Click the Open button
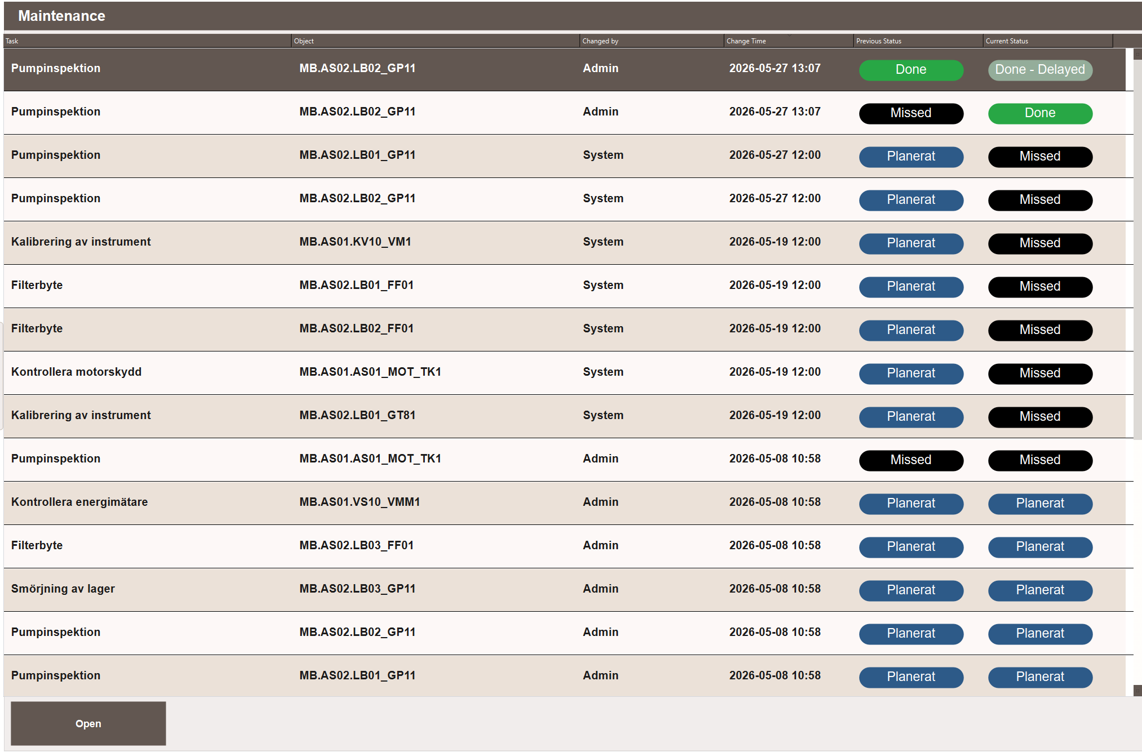 (88, 723)
